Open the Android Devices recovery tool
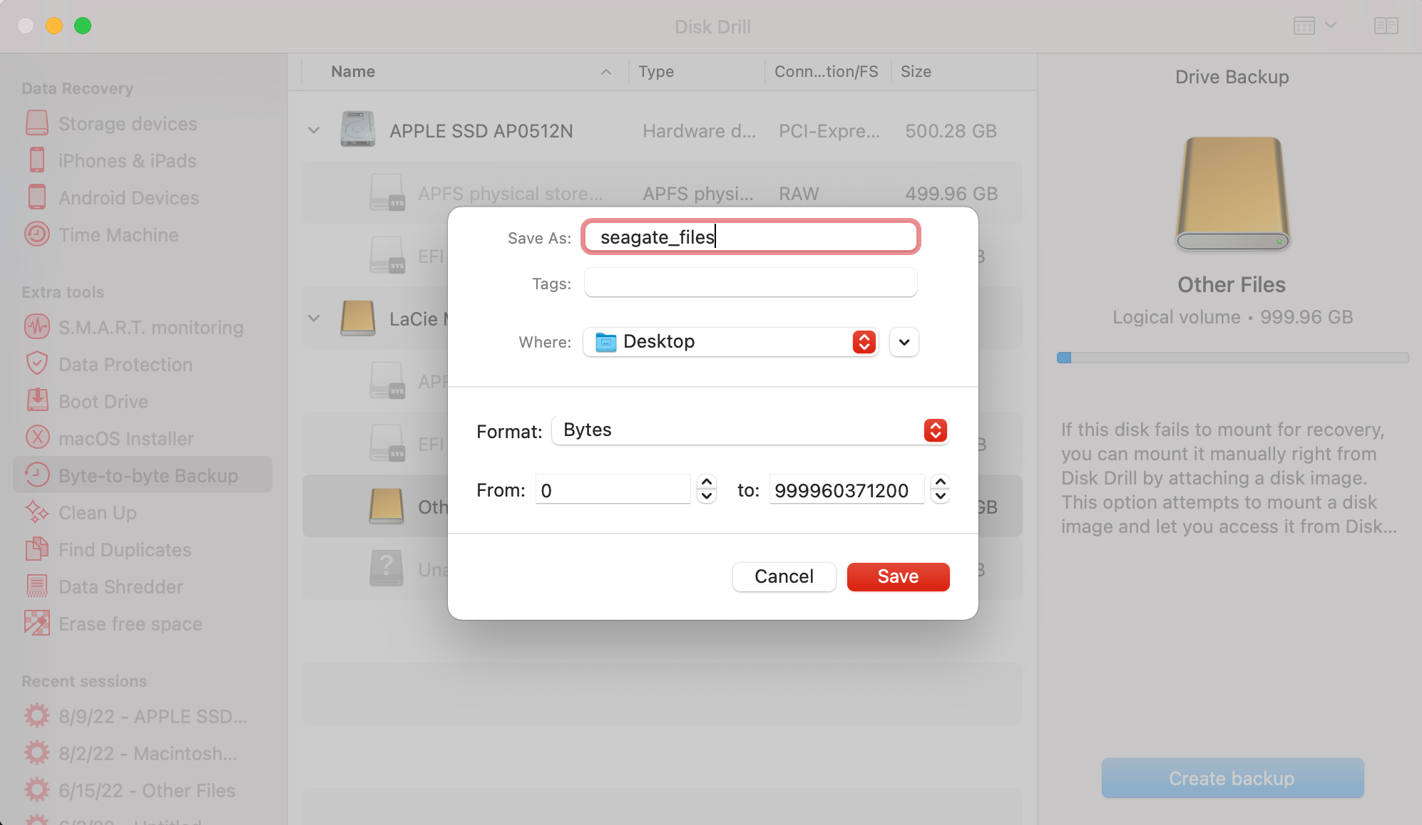Screen dimensions: 1422x825 pyautogui.click(x=128, y=197)
